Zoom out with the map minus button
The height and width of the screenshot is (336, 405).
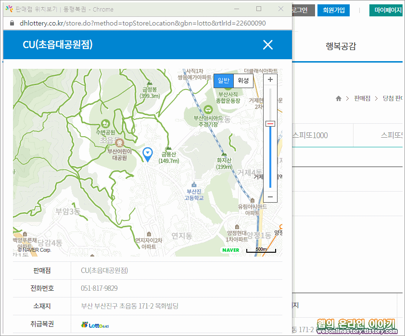[270, 197]
